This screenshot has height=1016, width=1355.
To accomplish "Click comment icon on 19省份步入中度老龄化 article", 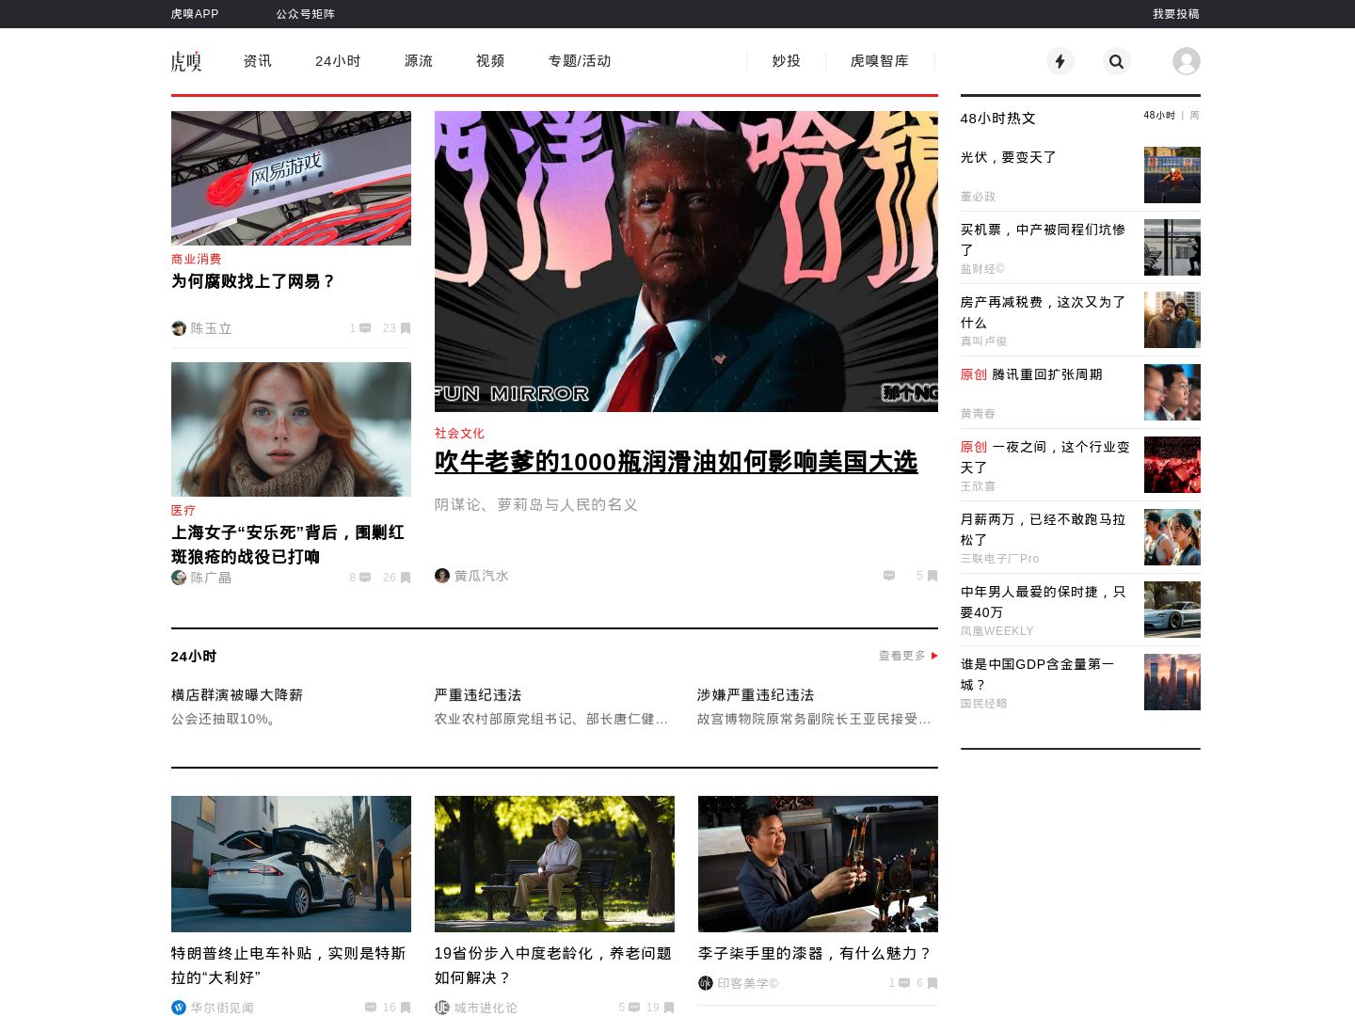I will pos(634,1008).
